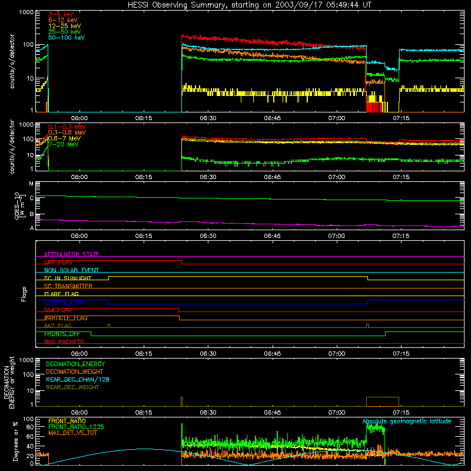Select the PARTICLE_FLAG label
Image resolution: width=471 pixels, height=471 pixels.
click(x=66, y=318)
